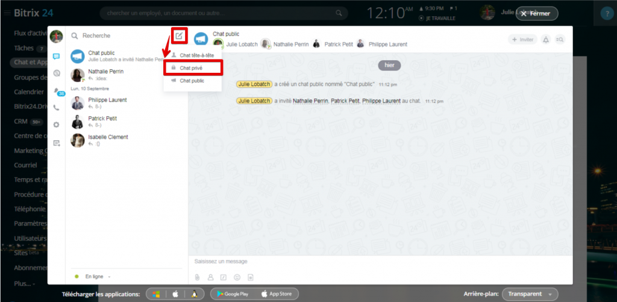
Task: Click your profile avatar in chat sidebar
Action: click(56, 36)
